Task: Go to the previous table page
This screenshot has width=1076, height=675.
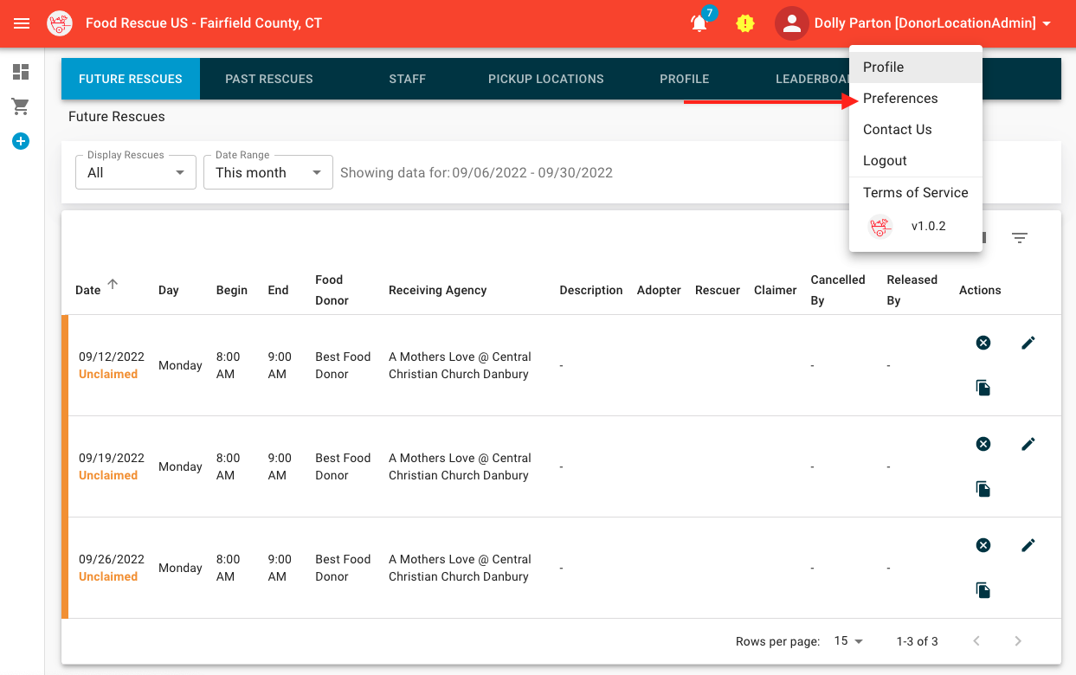Action: pyautogui.click(x=976, y=641)
